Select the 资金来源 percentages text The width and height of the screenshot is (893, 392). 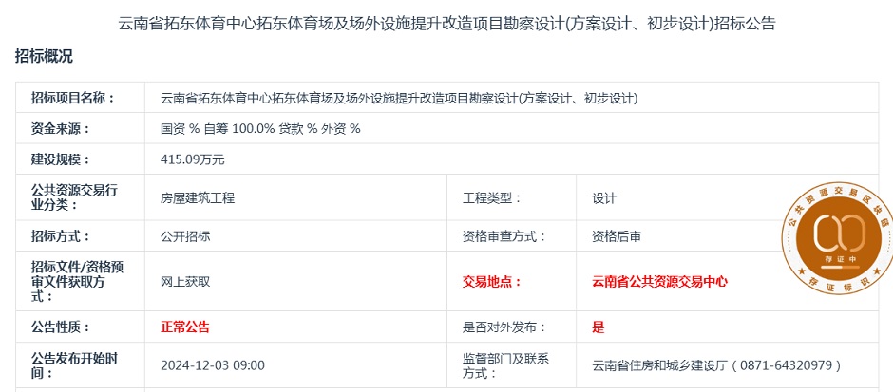pos(260,129)
